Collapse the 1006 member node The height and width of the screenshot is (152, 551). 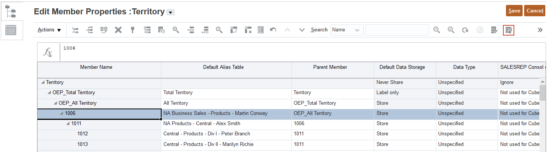click(x=62, y=113)
